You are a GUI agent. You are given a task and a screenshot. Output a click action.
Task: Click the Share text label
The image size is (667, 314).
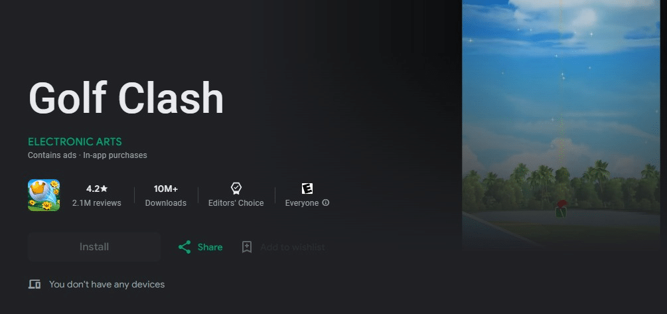tap(210, 247)
